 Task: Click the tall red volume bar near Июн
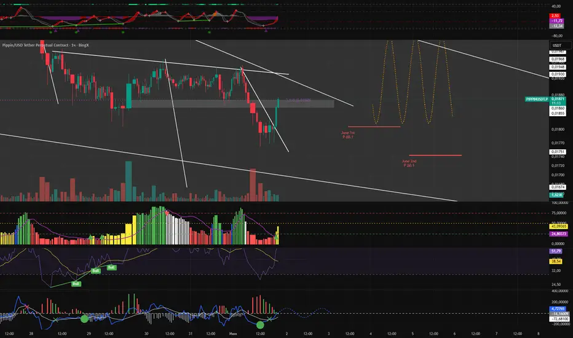pos(253,185)
